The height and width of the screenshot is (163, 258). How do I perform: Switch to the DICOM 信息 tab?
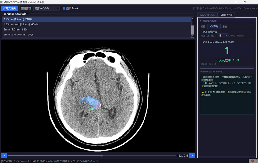(207, 15)
